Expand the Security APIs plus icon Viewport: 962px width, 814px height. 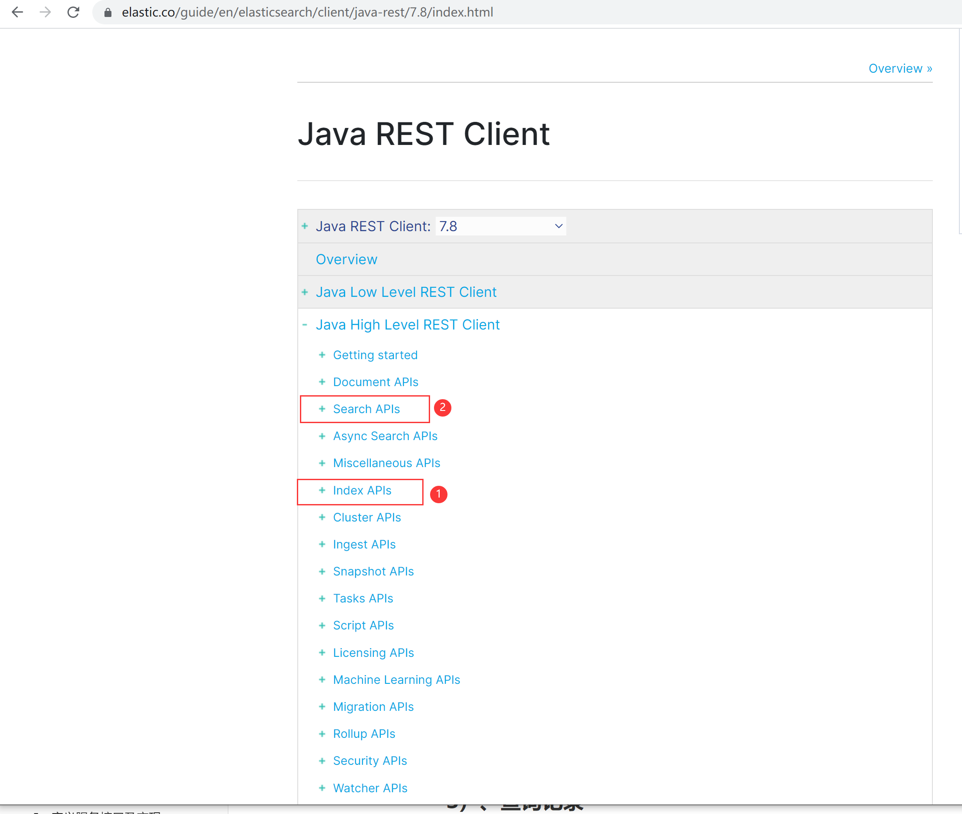(x=322, y=760)
